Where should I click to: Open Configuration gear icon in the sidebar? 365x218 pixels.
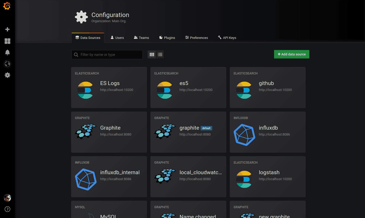click(7, 75)
